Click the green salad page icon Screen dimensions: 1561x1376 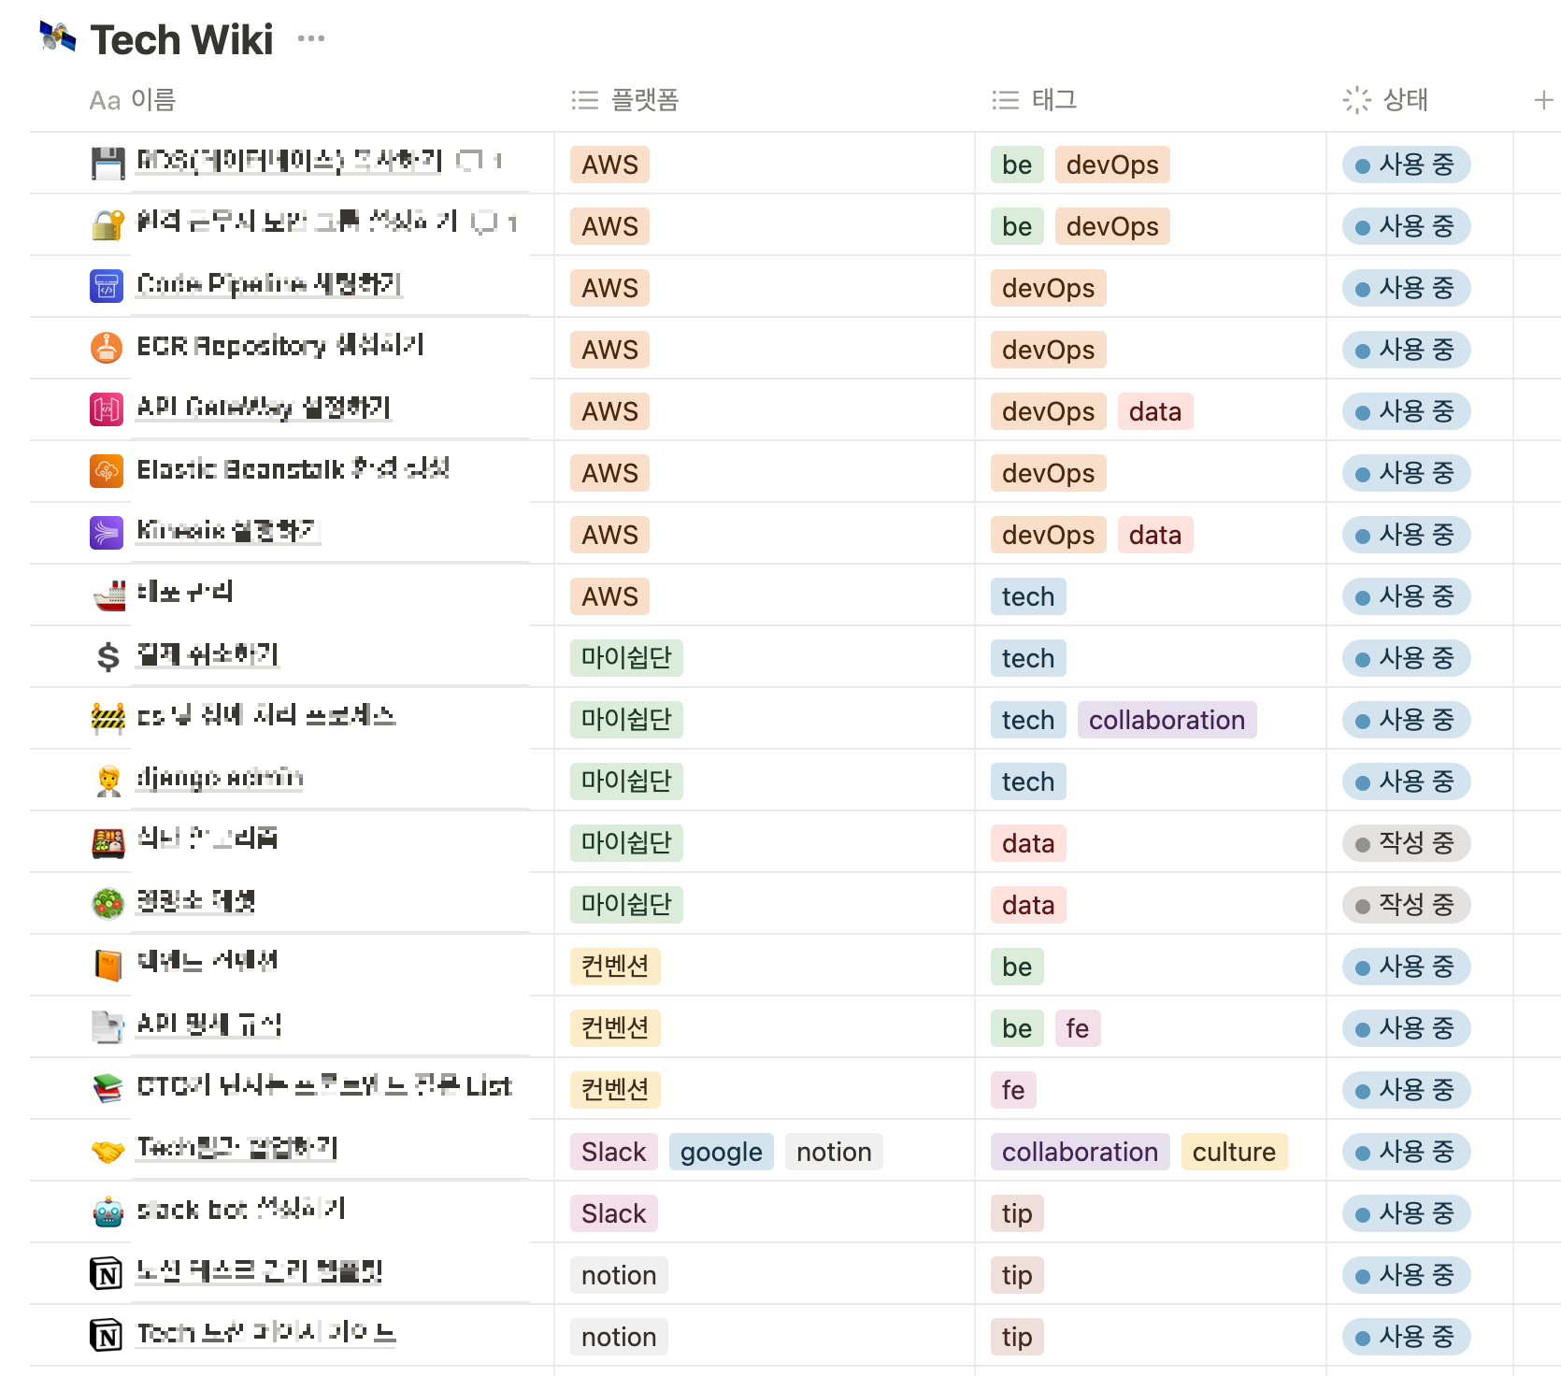(108, 904)
